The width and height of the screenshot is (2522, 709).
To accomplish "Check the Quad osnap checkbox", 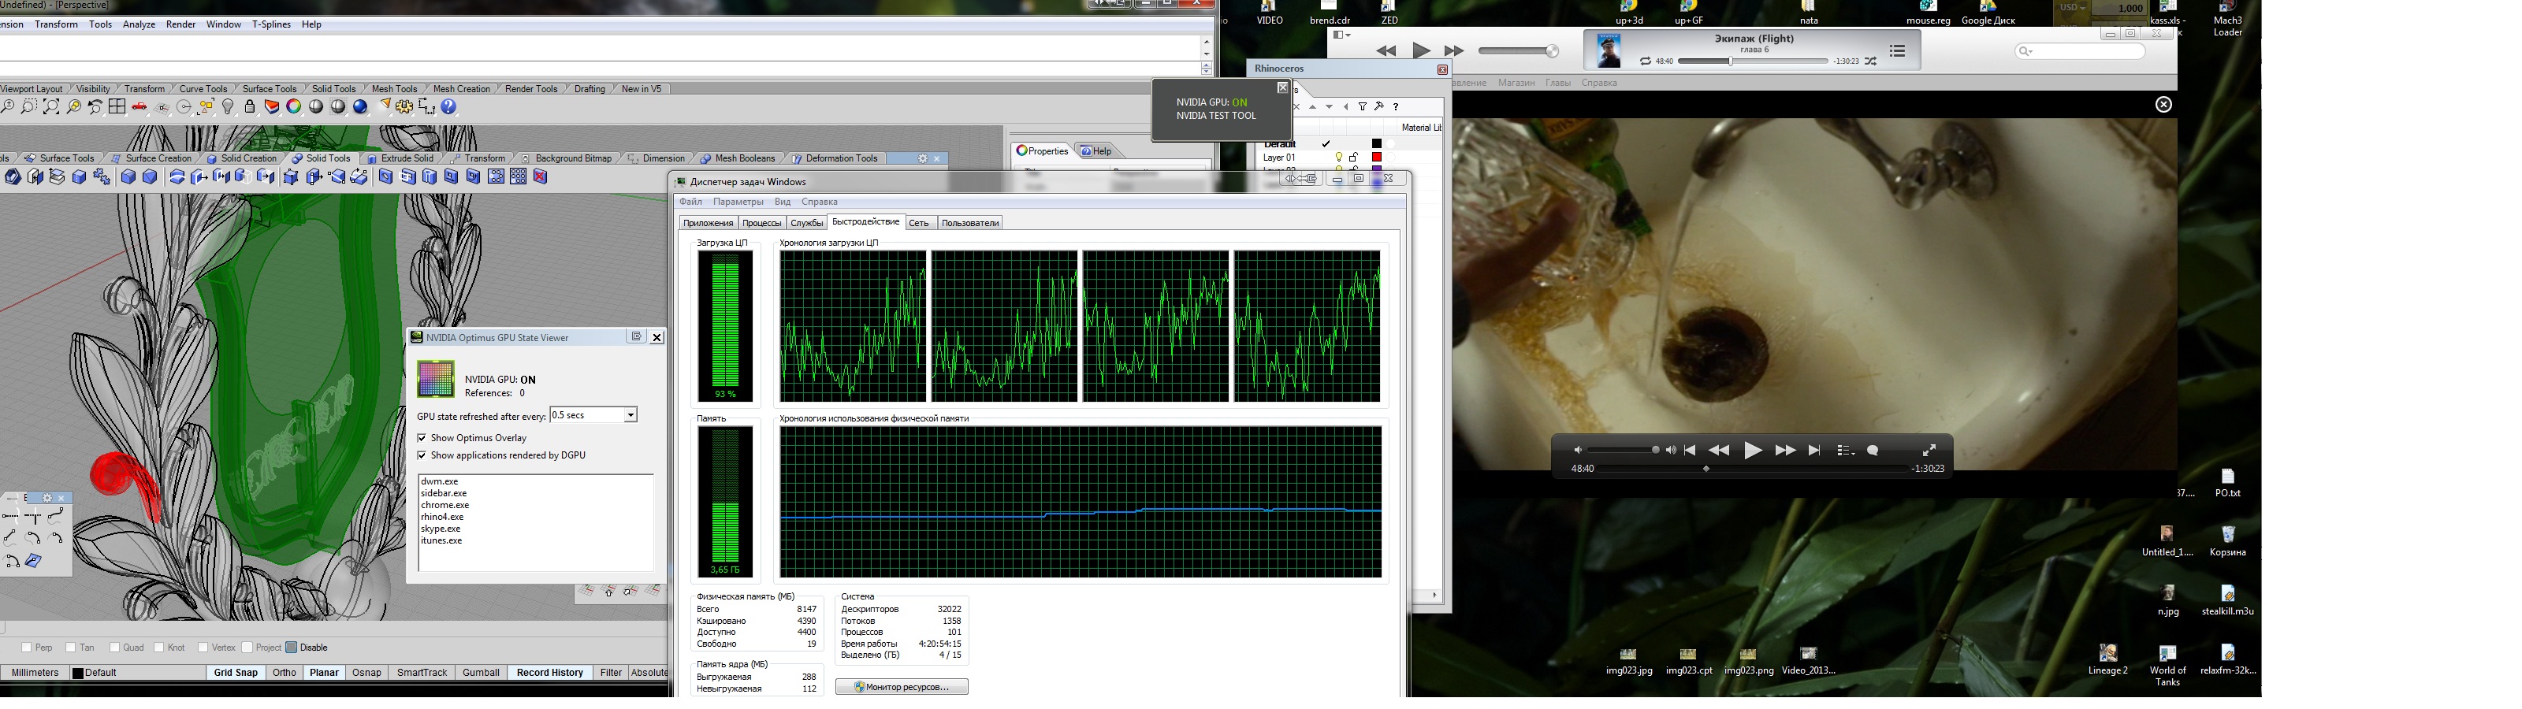I will [x=114, y=648].
